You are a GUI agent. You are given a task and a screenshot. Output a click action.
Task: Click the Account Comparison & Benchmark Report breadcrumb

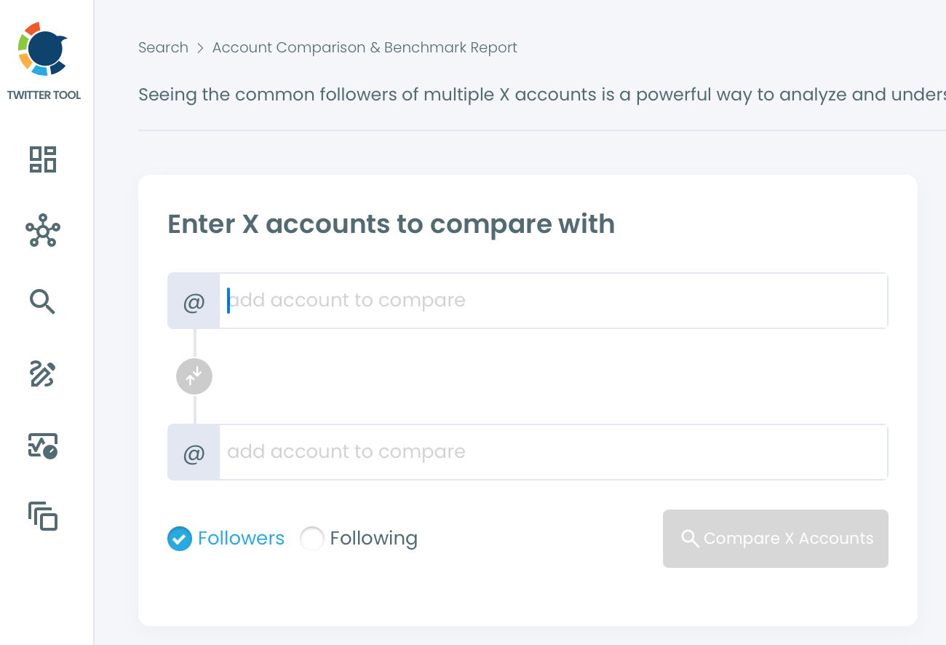[364, 47]
